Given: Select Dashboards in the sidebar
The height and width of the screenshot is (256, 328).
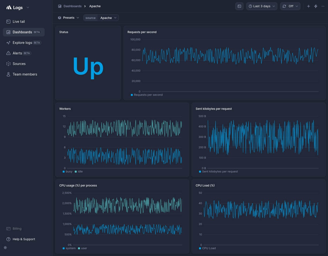Looking at the screenshot, I should (24, 32).
